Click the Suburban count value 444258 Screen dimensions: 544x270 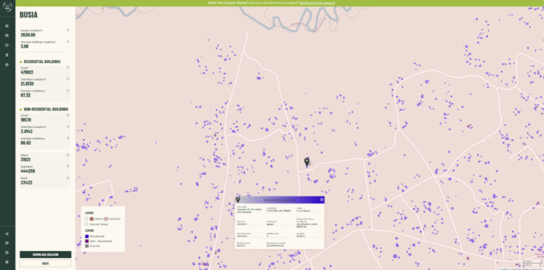click(28, 171)
